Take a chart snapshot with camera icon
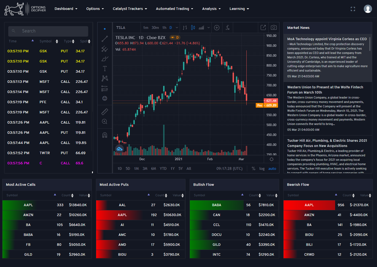This screenshot has width=377, height=267. [274, 28]
